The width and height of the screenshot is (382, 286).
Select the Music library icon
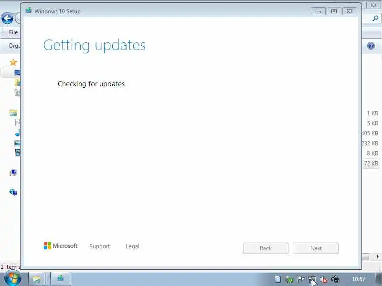coord(18,133)
